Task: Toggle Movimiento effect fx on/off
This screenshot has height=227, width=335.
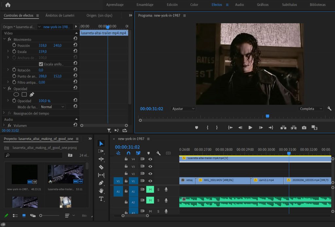Action: 9,39
